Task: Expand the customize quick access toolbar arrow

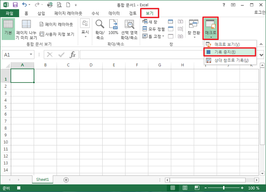Action: tap(76, 5)
